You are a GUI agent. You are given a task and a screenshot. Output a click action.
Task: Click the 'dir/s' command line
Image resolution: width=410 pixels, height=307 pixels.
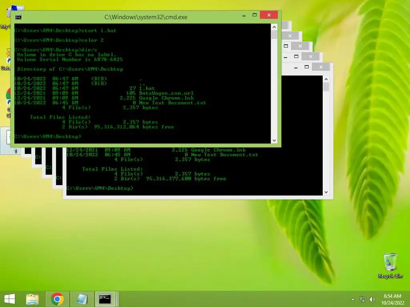89,50
